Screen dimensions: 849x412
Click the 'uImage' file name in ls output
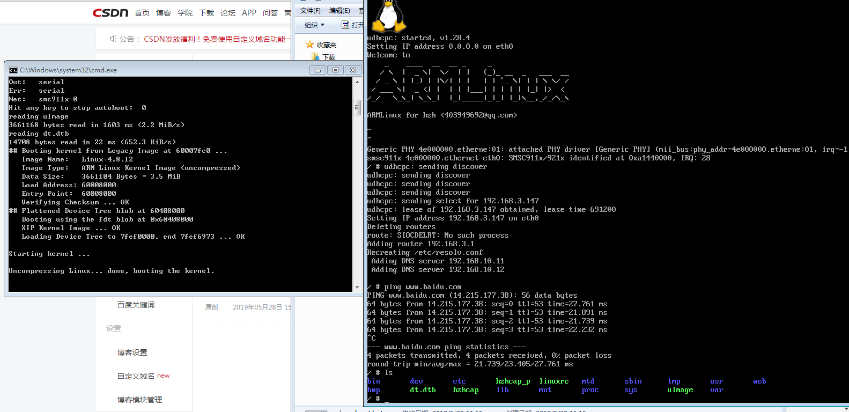tap(680, 390)
